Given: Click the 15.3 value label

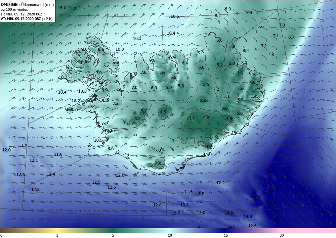Looking at the screenshot, I should click(271, 204).
